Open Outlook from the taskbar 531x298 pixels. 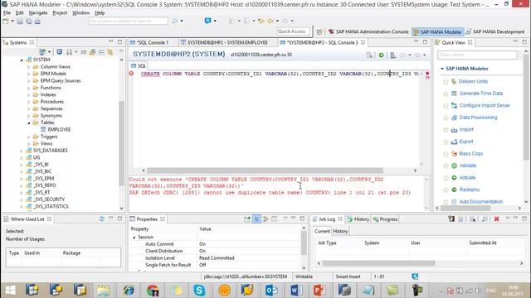click(271, 291)
